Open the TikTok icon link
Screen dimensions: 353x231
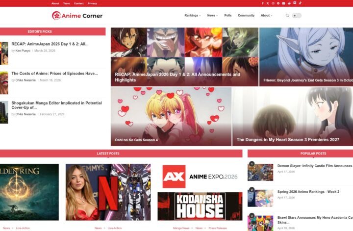tap(300, 3)
